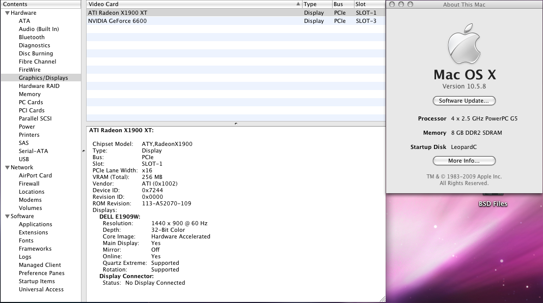
Task: Show USB device information
Action: (x=23, y=159)
